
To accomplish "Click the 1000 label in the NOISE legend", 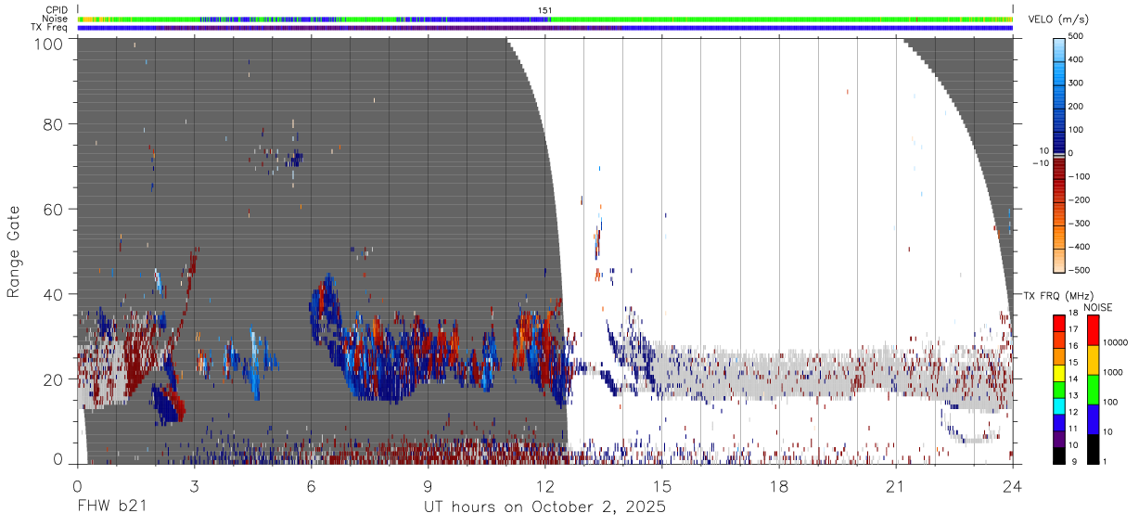I will point(1114,371).
